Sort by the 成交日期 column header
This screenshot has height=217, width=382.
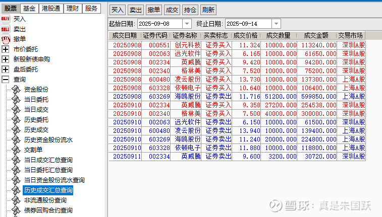point(125,36)
